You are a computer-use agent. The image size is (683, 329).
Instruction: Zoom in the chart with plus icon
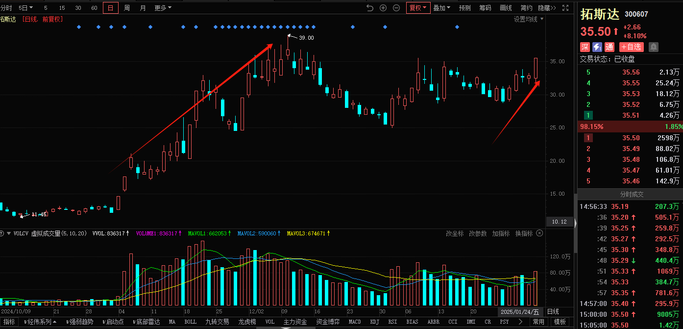pos(383,8)
